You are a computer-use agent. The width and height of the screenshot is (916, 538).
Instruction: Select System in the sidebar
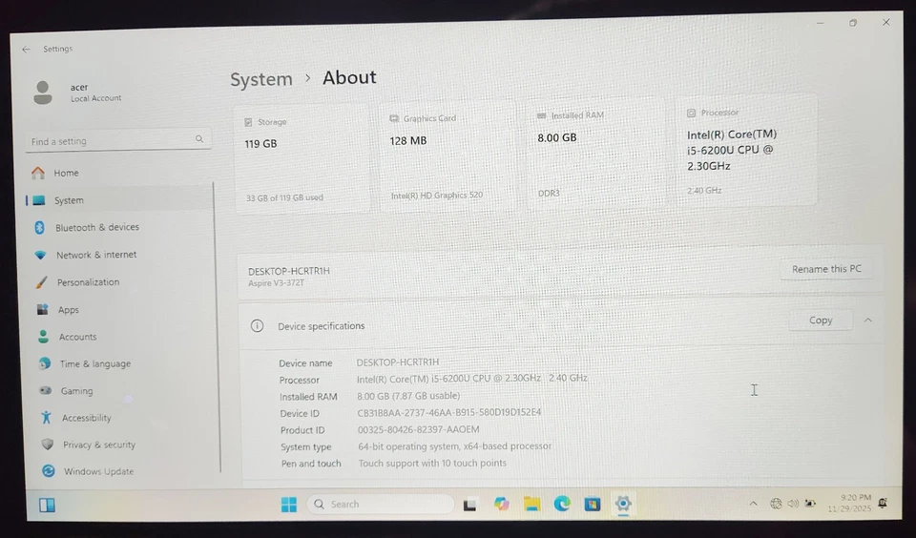click(x=118, y=200)
